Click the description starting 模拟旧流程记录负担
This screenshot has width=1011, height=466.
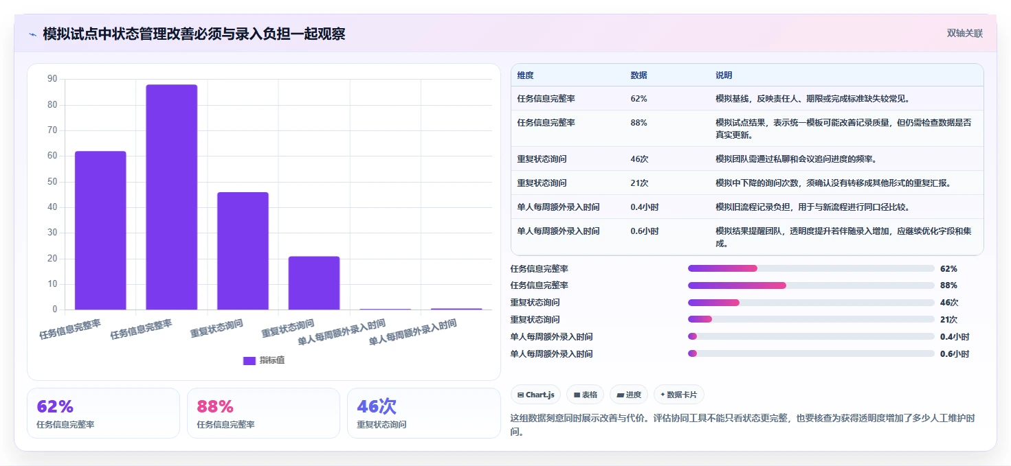pyautogui.click(x=813, y=207)
